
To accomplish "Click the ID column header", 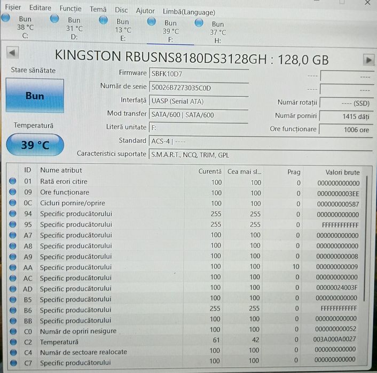I will pyautogui.click(x=28, y=170).
